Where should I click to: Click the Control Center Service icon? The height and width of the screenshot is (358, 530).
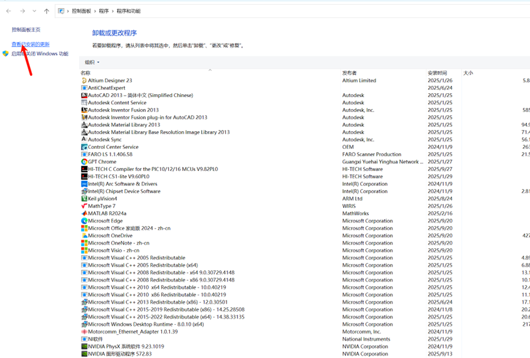(84, 147)
